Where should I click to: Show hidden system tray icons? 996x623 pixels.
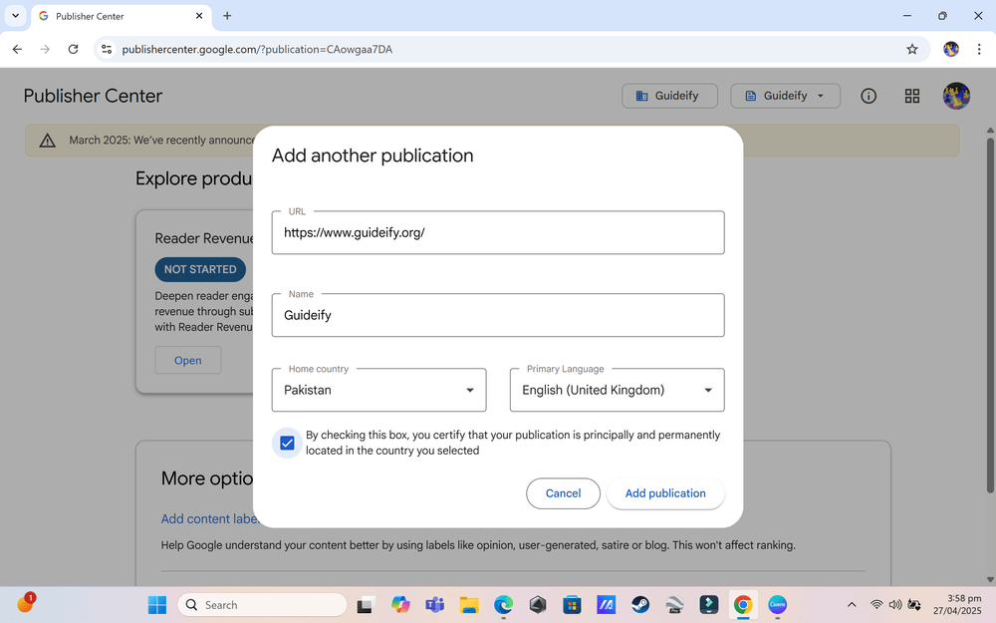click(852, 605)
